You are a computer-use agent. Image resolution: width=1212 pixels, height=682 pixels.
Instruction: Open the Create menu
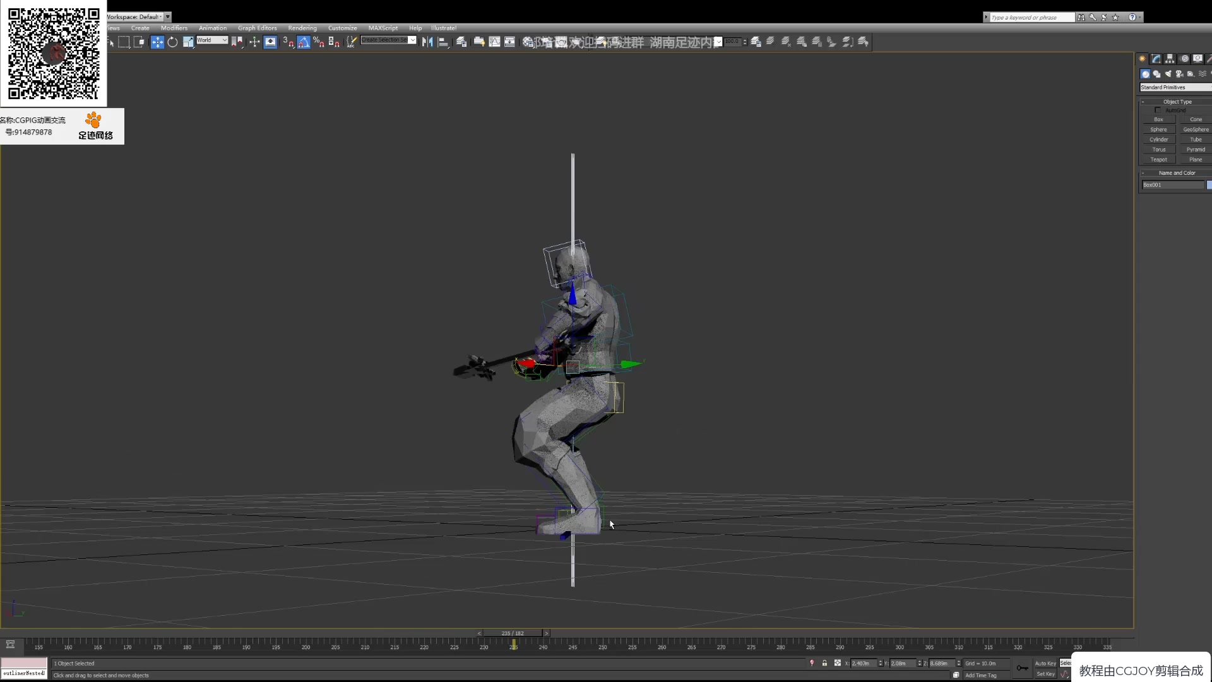point(140,28)
